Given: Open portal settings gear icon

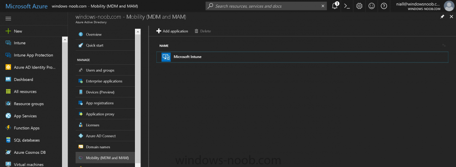Looking at the screenshot, I should (359, 6).
